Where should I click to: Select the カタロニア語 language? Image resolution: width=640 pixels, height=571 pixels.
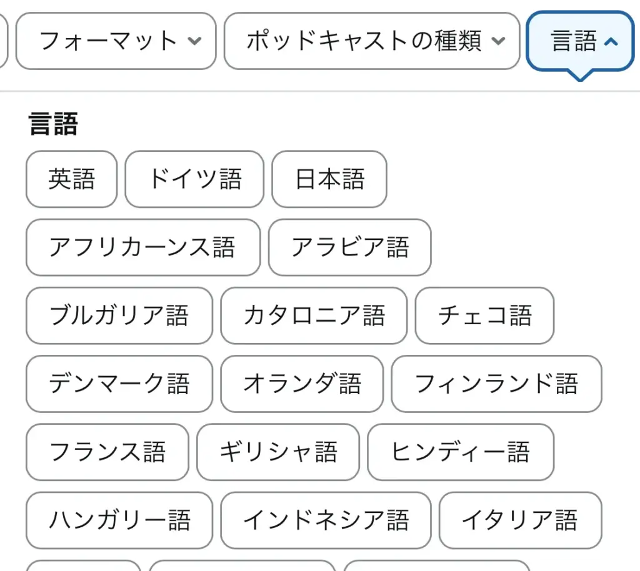[314, 316]
